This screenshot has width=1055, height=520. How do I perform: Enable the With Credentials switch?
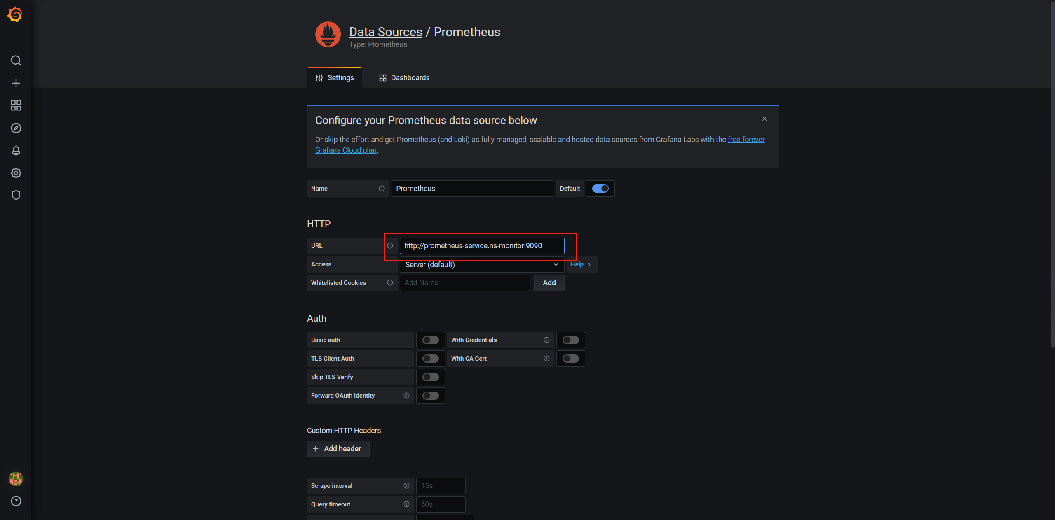click(571, 340)
